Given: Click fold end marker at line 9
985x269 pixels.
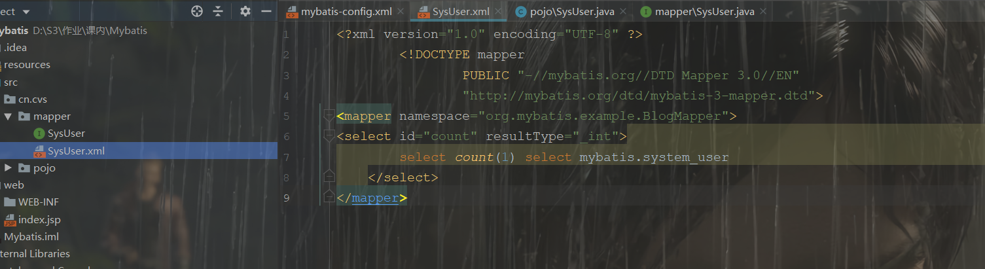Looking at the screenshot, I should click(329, 197).
